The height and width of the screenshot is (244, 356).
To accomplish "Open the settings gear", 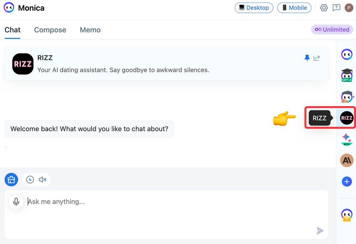I will (x=324, y=7).
